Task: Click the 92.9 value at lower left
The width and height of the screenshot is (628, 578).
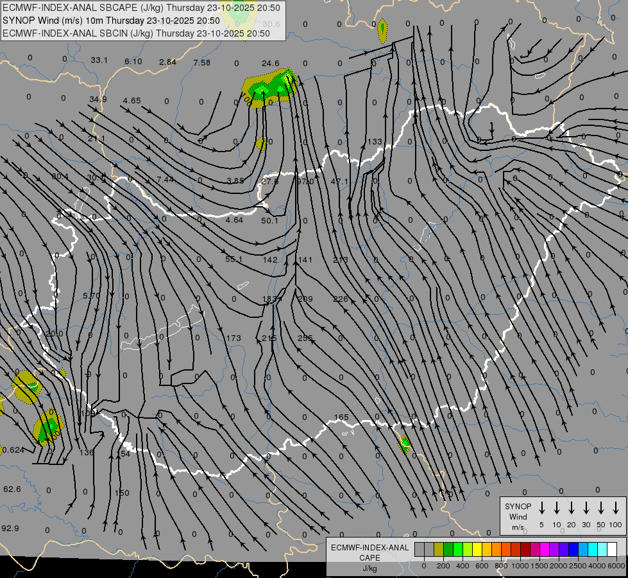Action: click(10, 528)
